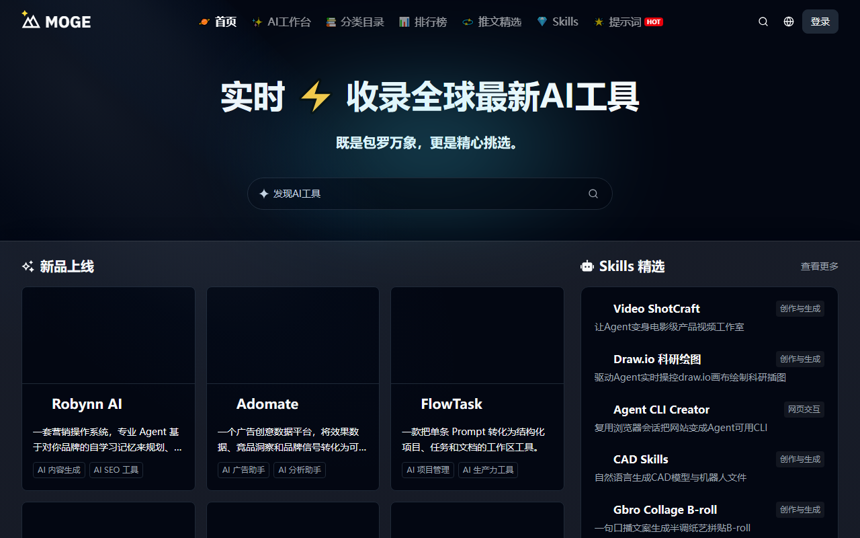This screenshot has width=860, height=538.
Task: Click the diamond icon beside Skills
Action: (x=542, y=22)
